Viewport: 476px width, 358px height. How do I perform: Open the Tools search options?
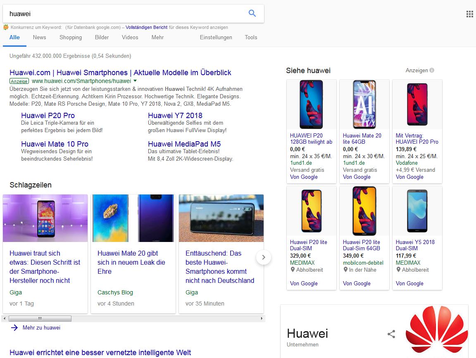coord(251,37)
